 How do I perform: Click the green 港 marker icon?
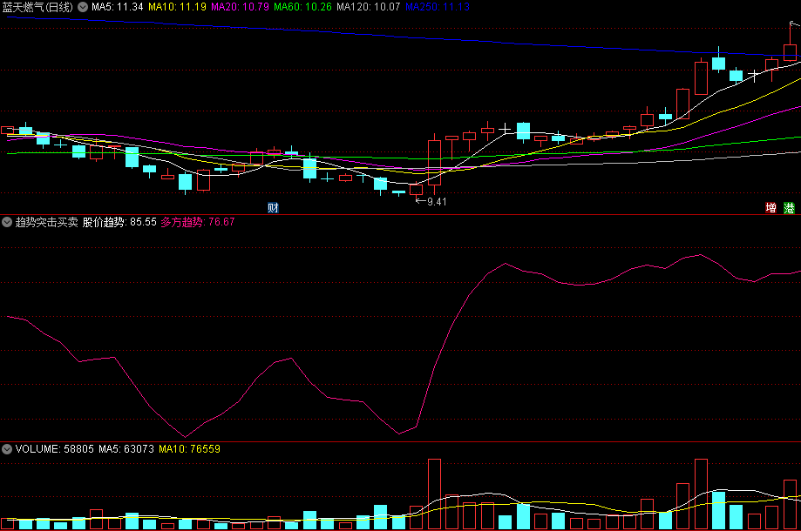790,207
